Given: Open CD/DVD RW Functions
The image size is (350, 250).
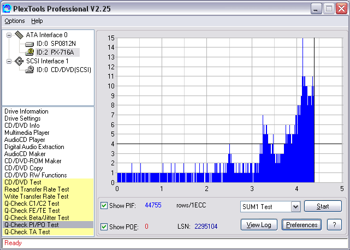Looking at the screenshot, I should pyautogui.click(x=35, y=175).
